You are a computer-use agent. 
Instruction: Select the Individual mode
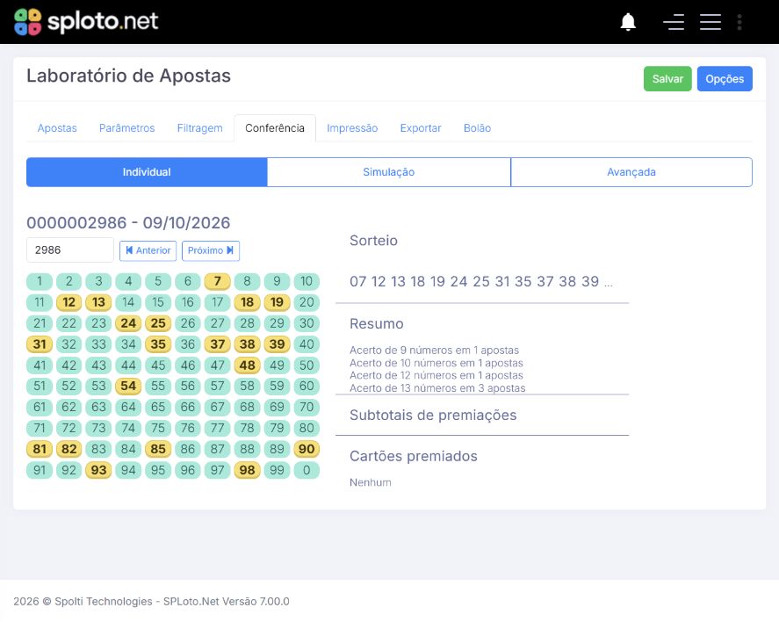click(x=147, y=172)
